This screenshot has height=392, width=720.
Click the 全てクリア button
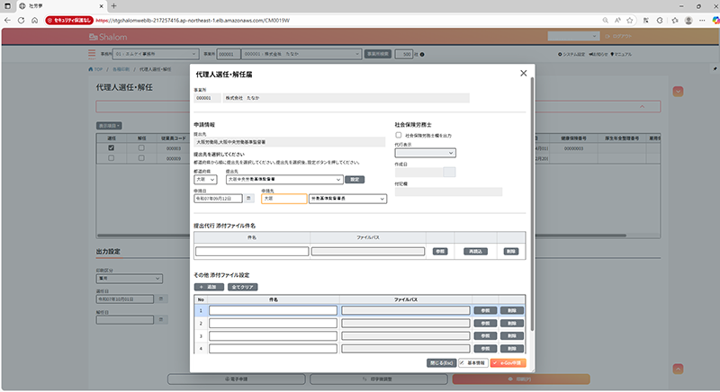[x=242, y=287]
